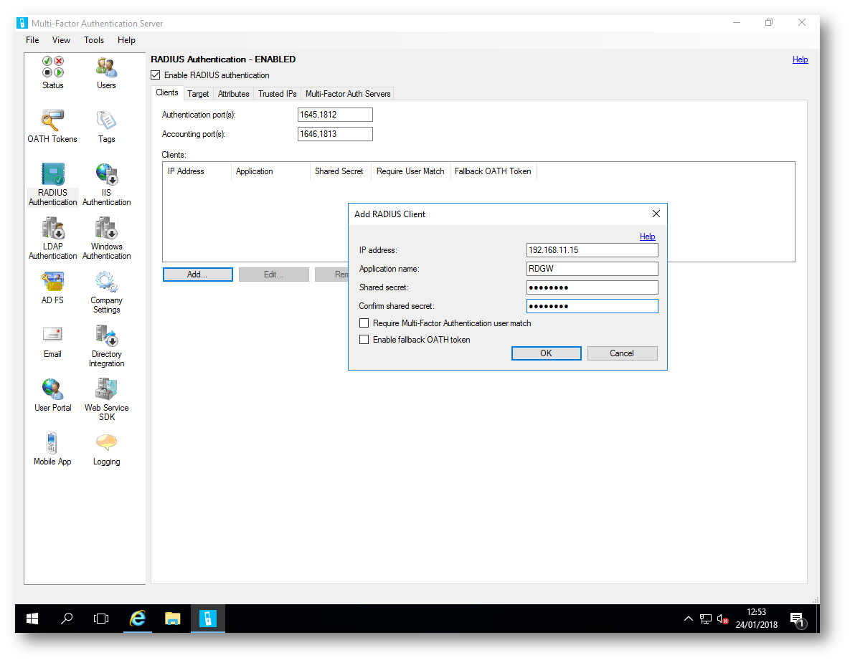Click the disabled Edit... button

click(x=274, y=275)
